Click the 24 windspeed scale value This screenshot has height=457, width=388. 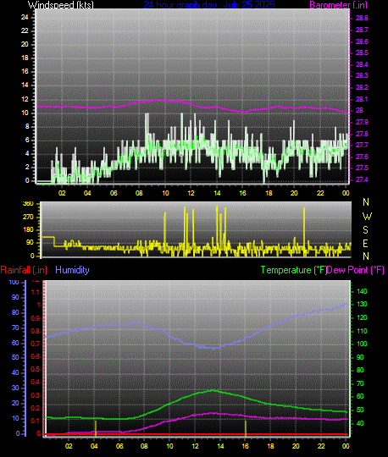pos(25,17)
